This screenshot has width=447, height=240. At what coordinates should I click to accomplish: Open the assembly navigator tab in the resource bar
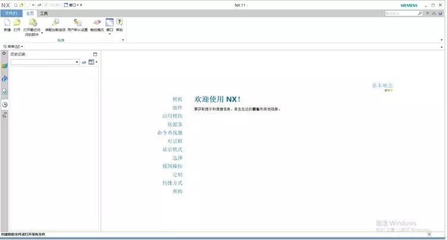point(4,66)
